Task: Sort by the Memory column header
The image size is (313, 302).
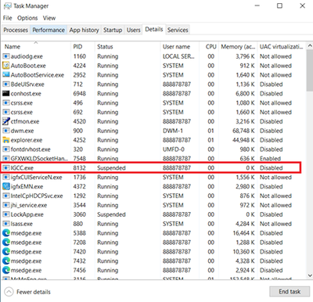Action: (x=238, y=46)
